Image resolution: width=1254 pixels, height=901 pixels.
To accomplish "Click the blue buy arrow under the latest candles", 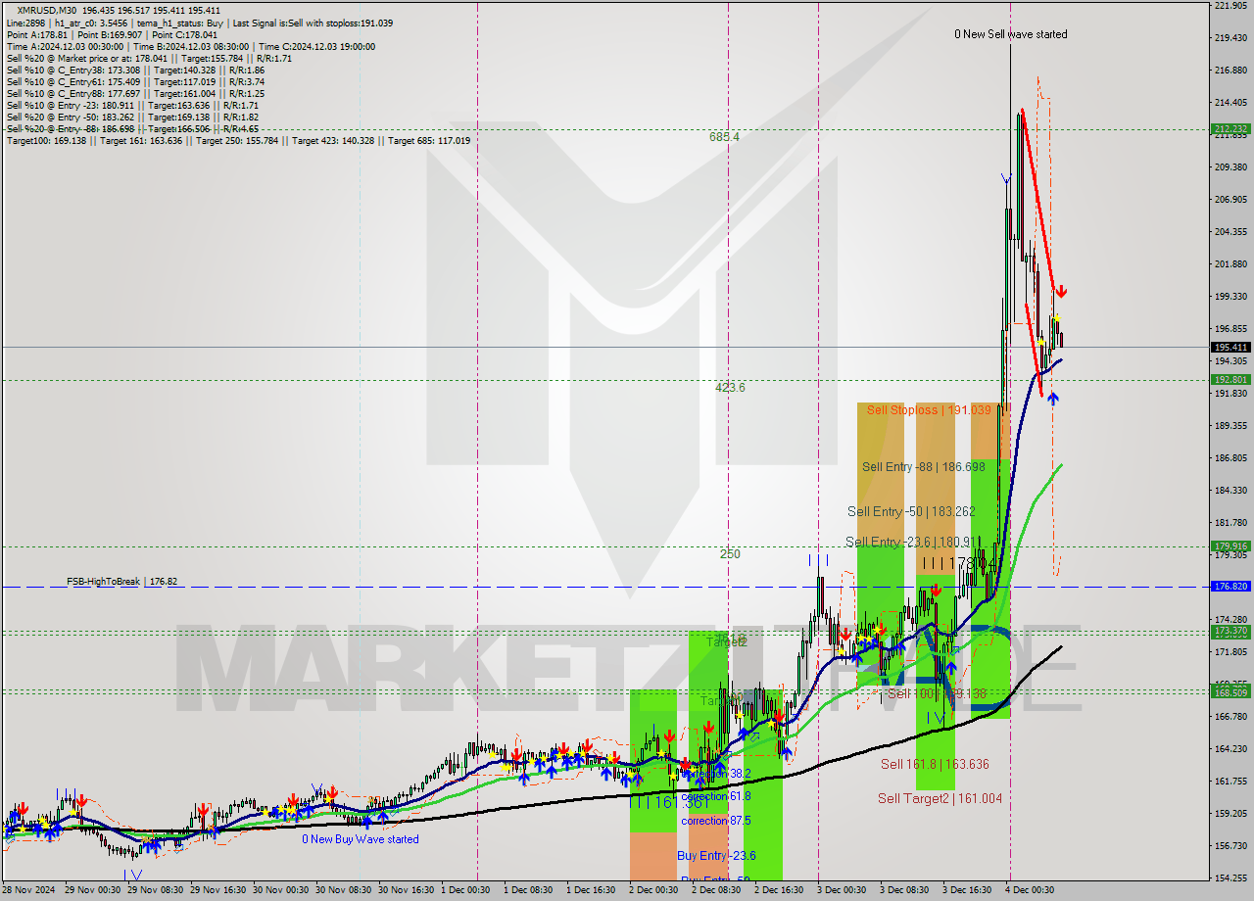I will [x=1052, y=398].
